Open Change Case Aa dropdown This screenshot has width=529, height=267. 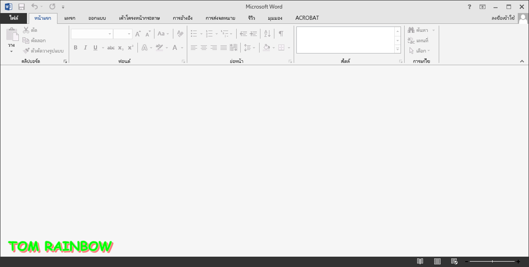pos(163,34)
